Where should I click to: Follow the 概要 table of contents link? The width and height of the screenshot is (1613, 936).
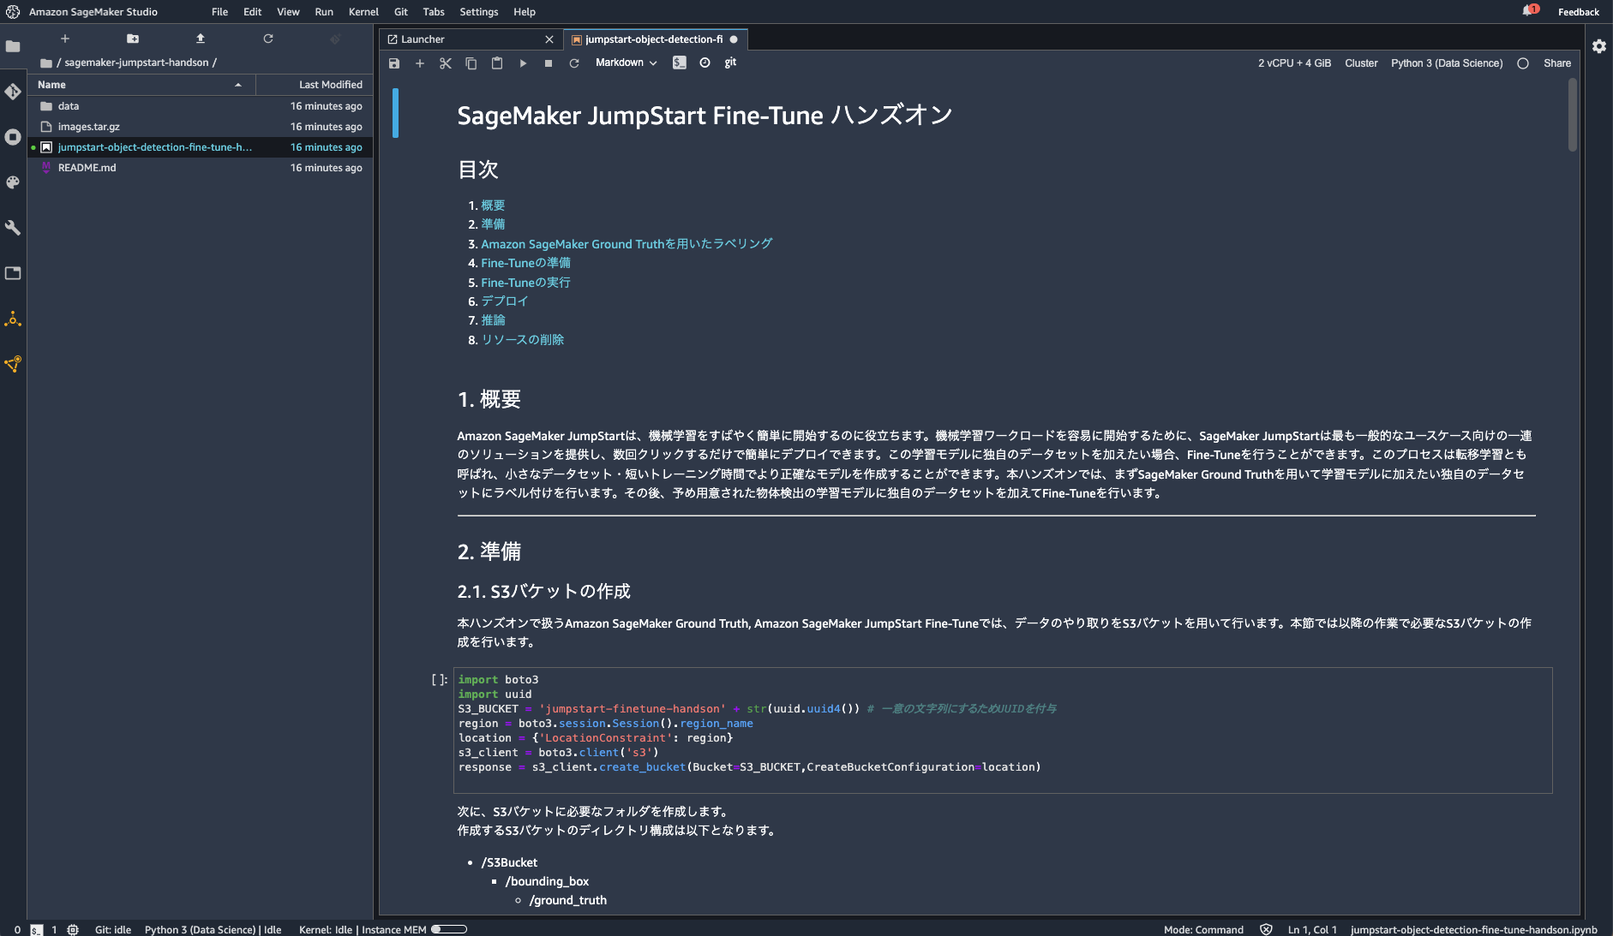click(493, 206)
